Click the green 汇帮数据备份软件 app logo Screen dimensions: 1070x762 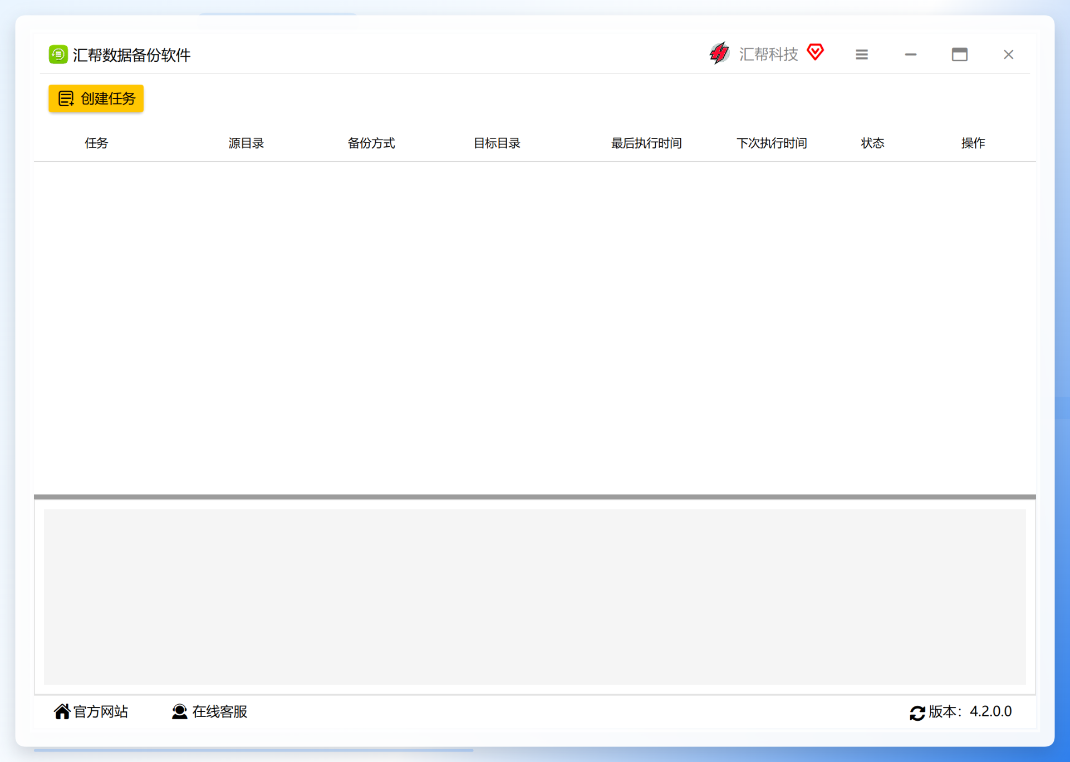click(58, 55)
